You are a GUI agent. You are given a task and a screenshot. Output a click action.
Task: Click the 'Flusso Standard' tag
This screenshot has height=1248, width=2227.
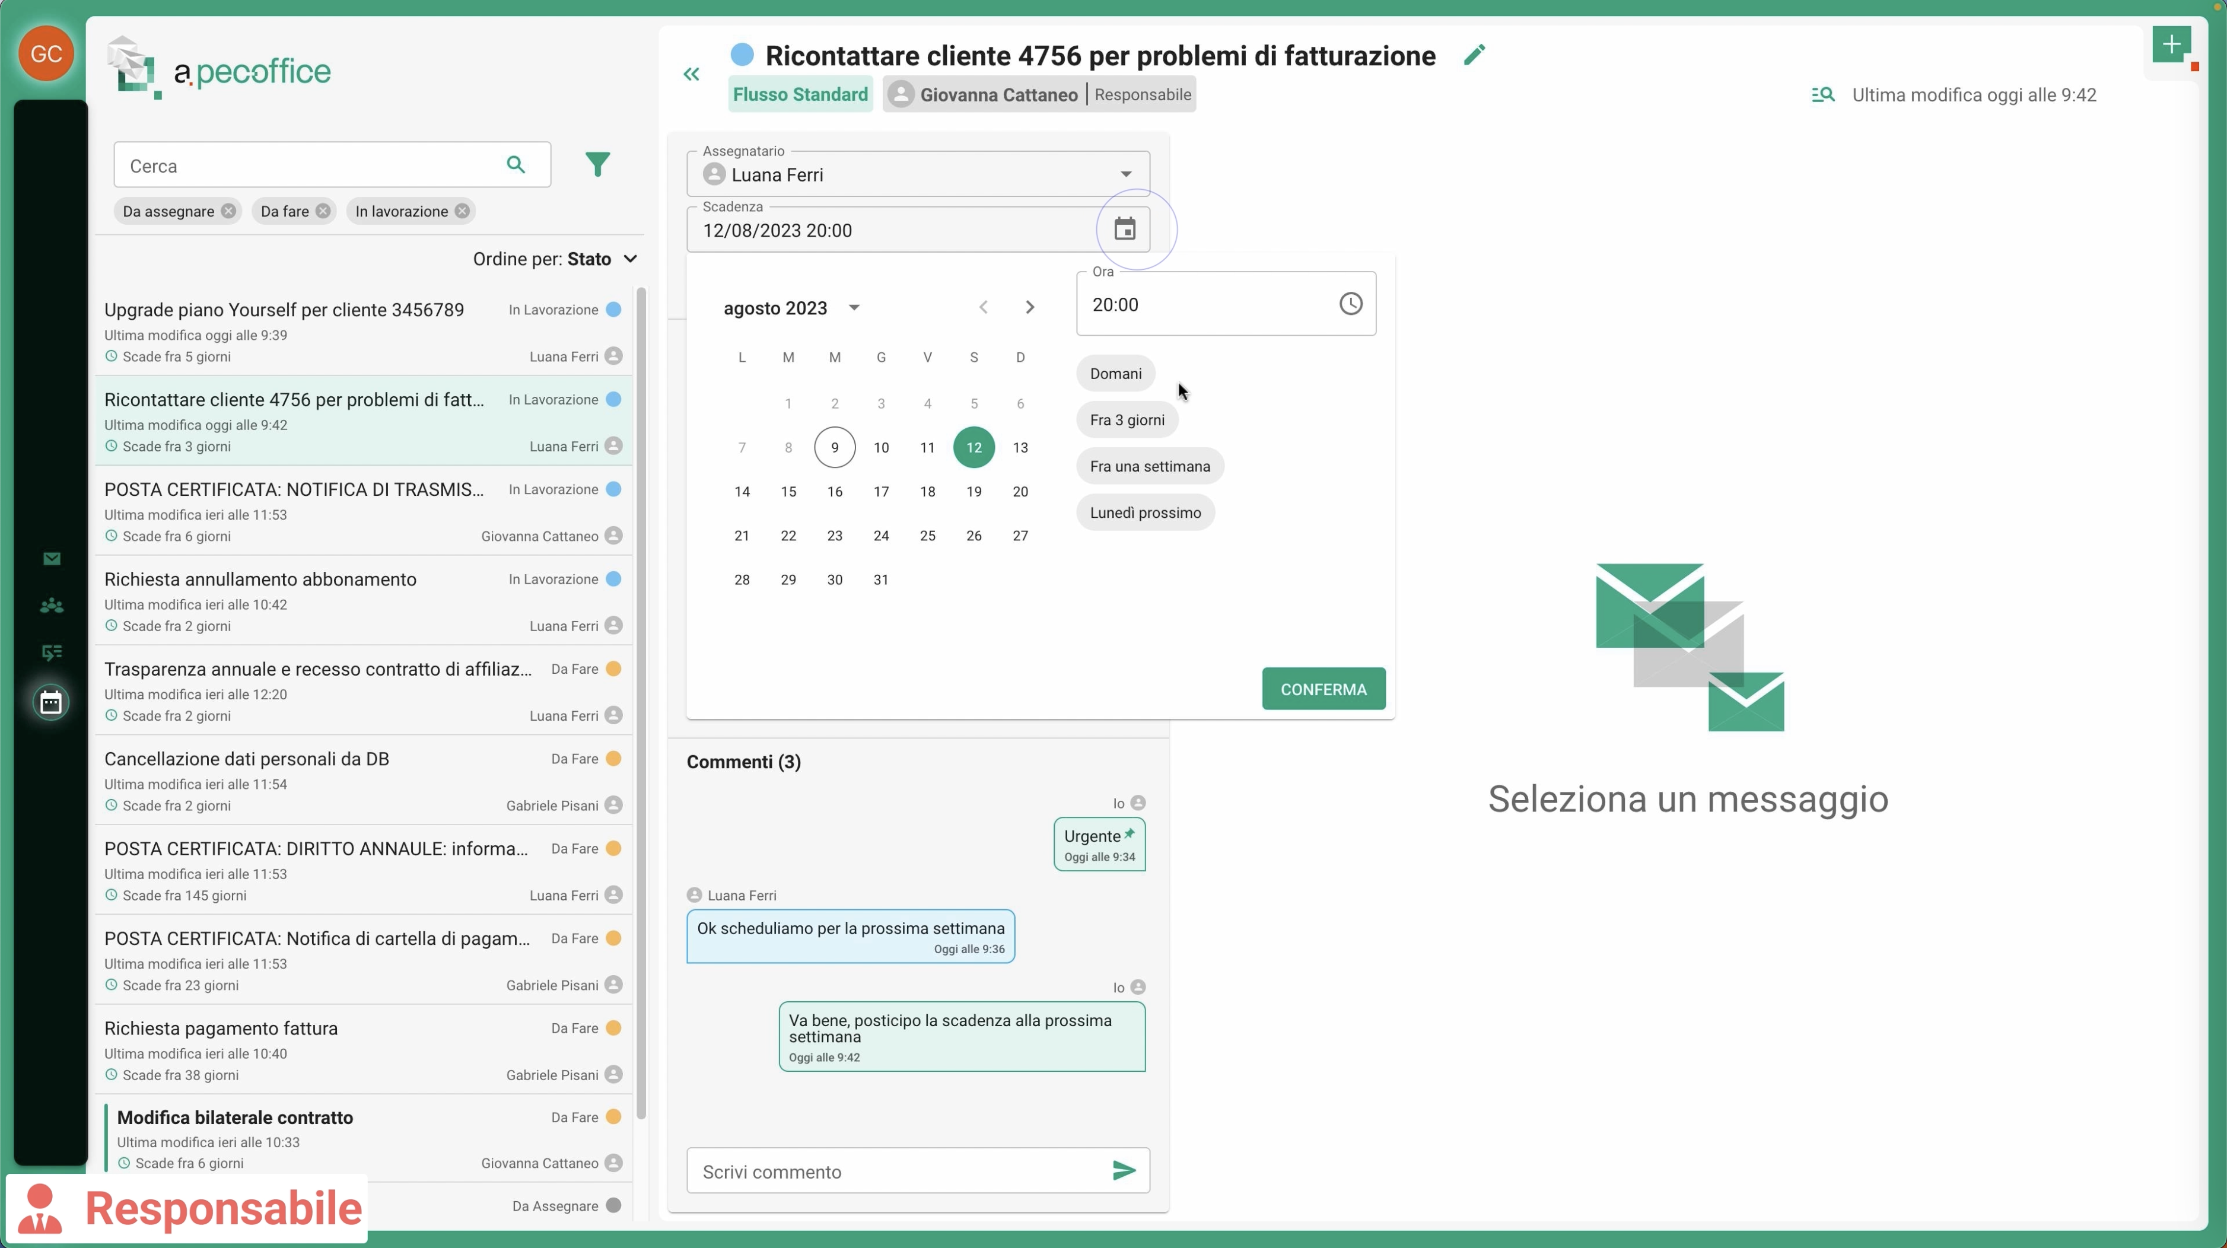(x=800, y=94)
